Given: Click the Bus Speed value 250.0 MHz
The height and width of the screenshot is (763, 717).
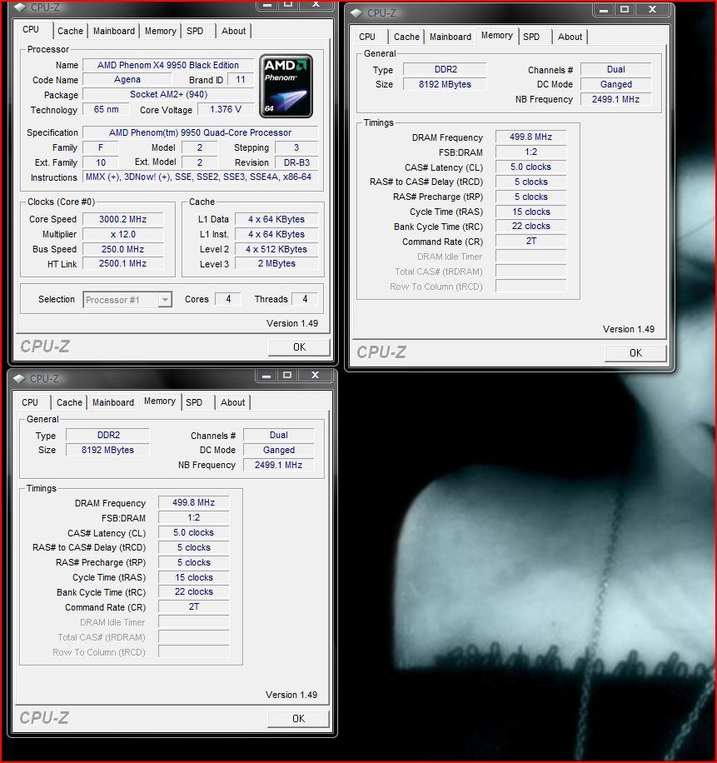Looking at the screenshot, I should pyautogui.click(x=123, y=249).
